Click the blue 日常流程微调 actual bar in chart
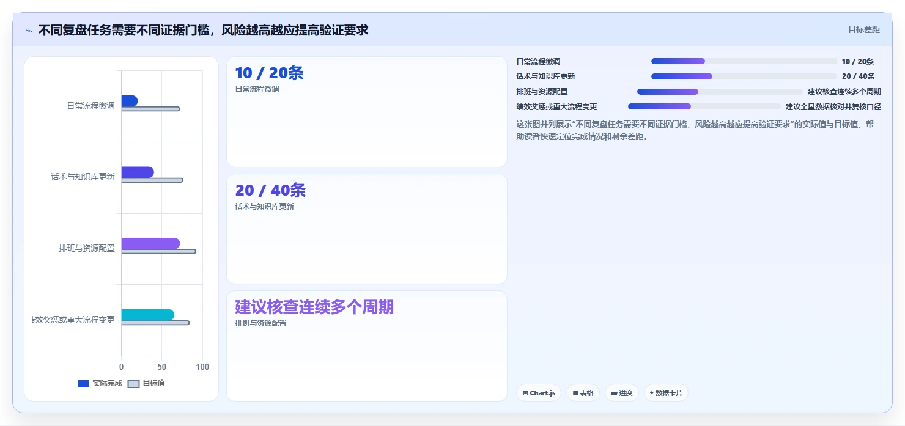 coord(129,101)
